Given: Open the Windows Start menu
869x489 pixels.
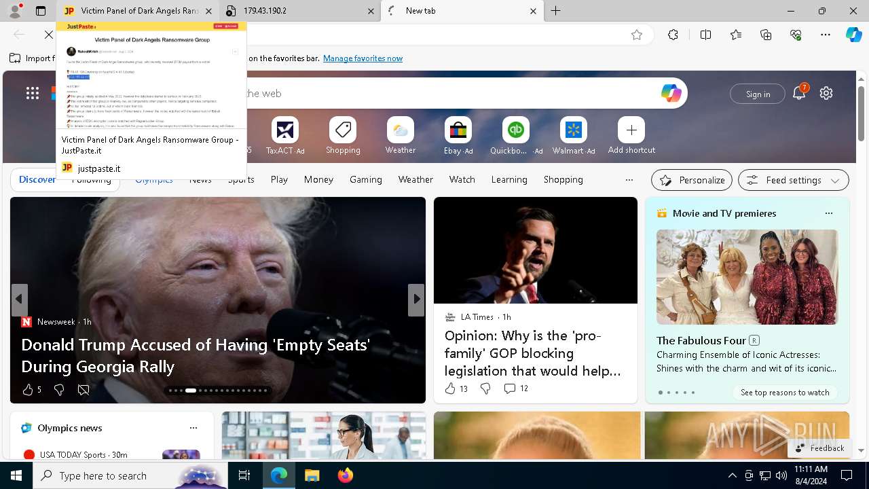Looking at the screenshot, I should [x=16, y=475].
